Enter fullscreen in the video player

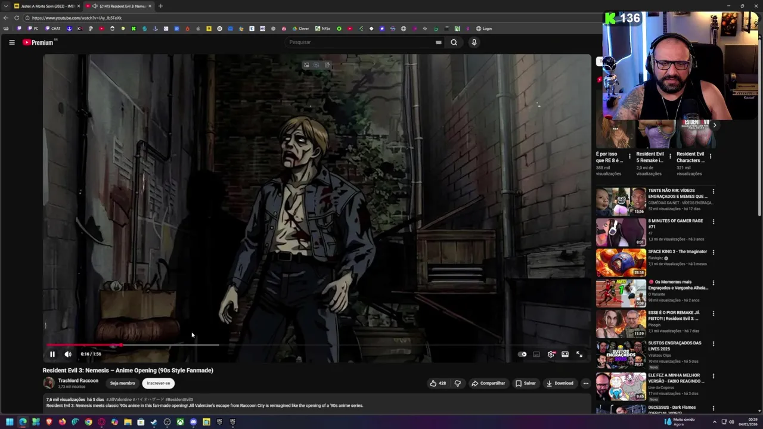[579, 354]
